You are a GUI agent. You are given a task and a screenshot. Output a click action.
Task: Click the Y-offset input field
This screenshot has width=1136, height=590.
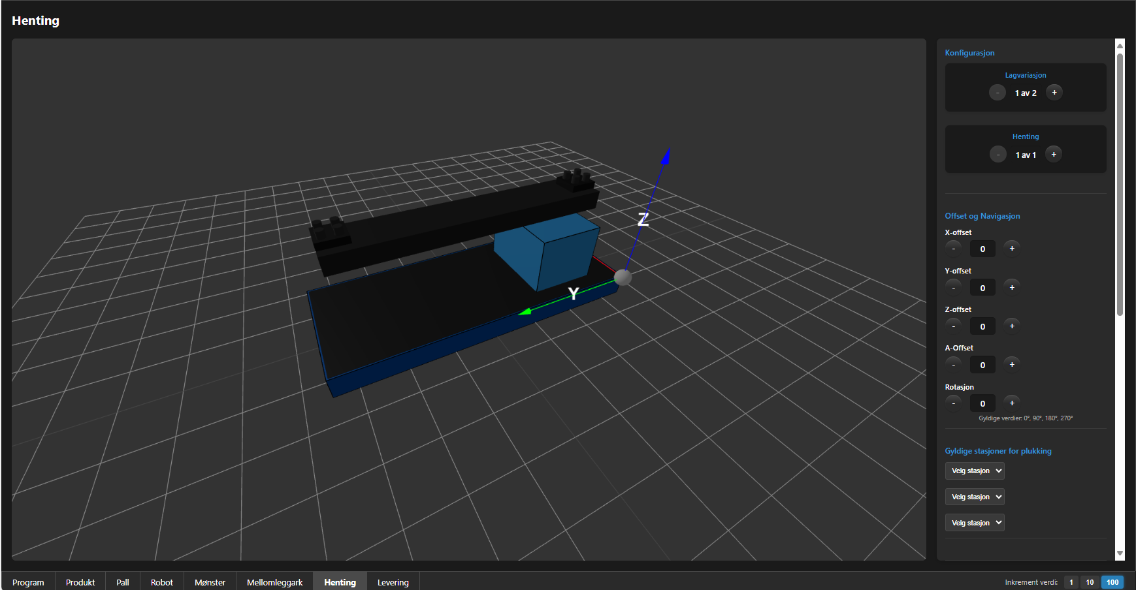click(x=982, y=288)
